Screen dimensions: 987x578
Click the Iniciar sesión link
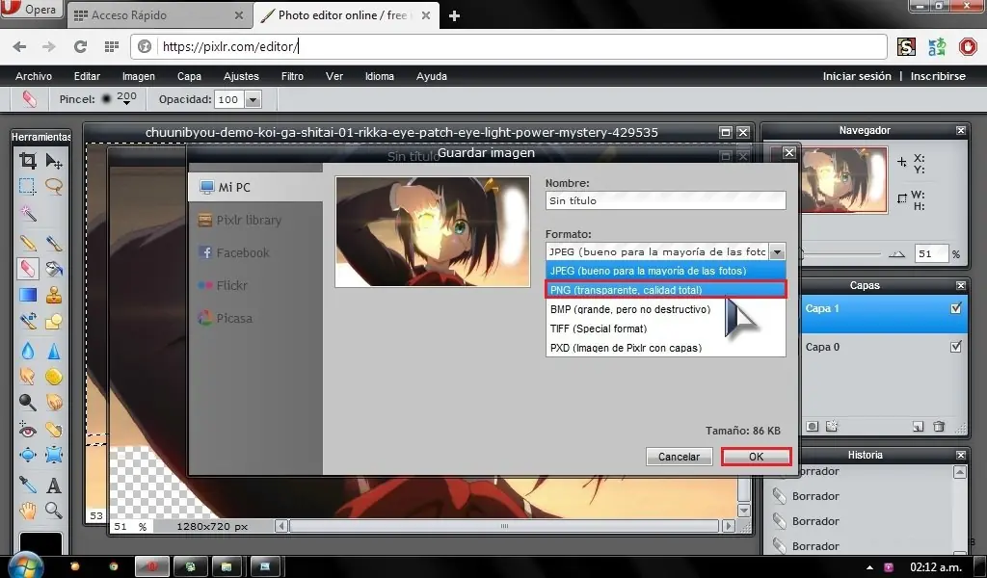[857, 76]
